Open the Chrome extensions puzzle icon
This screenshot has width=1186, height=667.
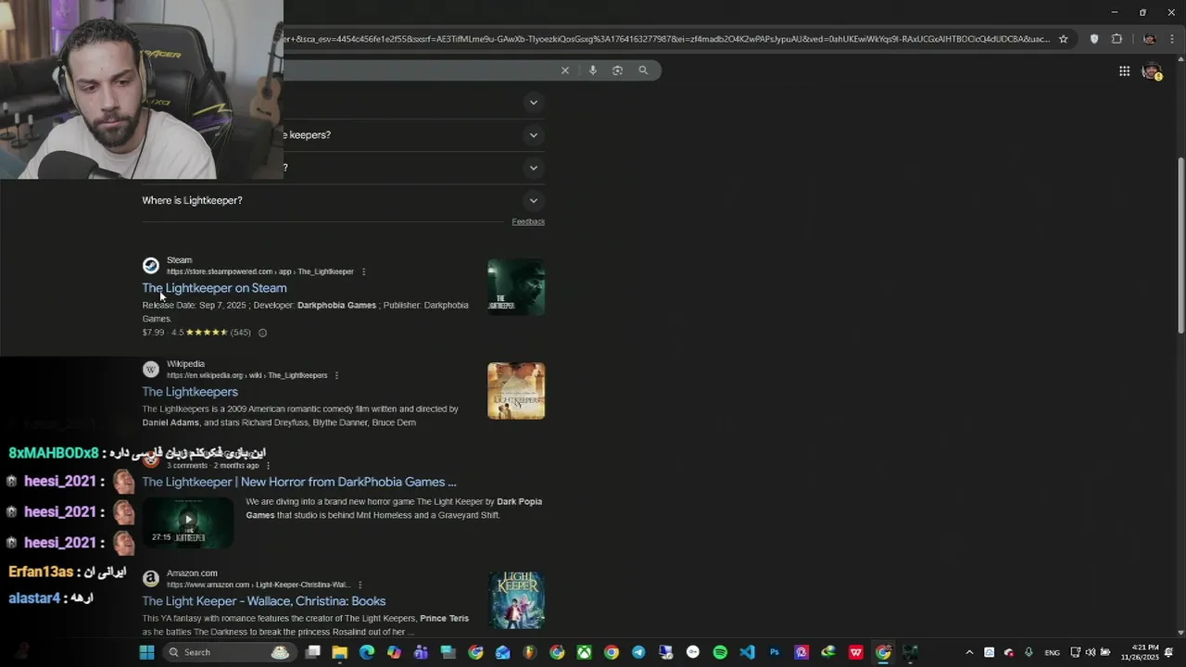click(x=1117, y=39)
